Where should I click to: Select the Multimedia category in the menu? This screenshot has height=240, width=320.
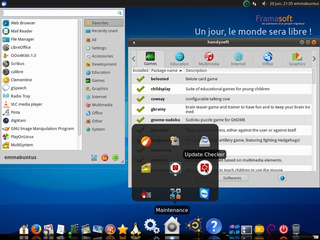coord(104,105)
